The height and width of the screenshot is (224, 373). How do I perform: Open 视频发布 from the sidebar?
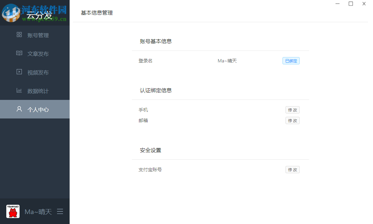pyautogui.click(x=37, y=72)
